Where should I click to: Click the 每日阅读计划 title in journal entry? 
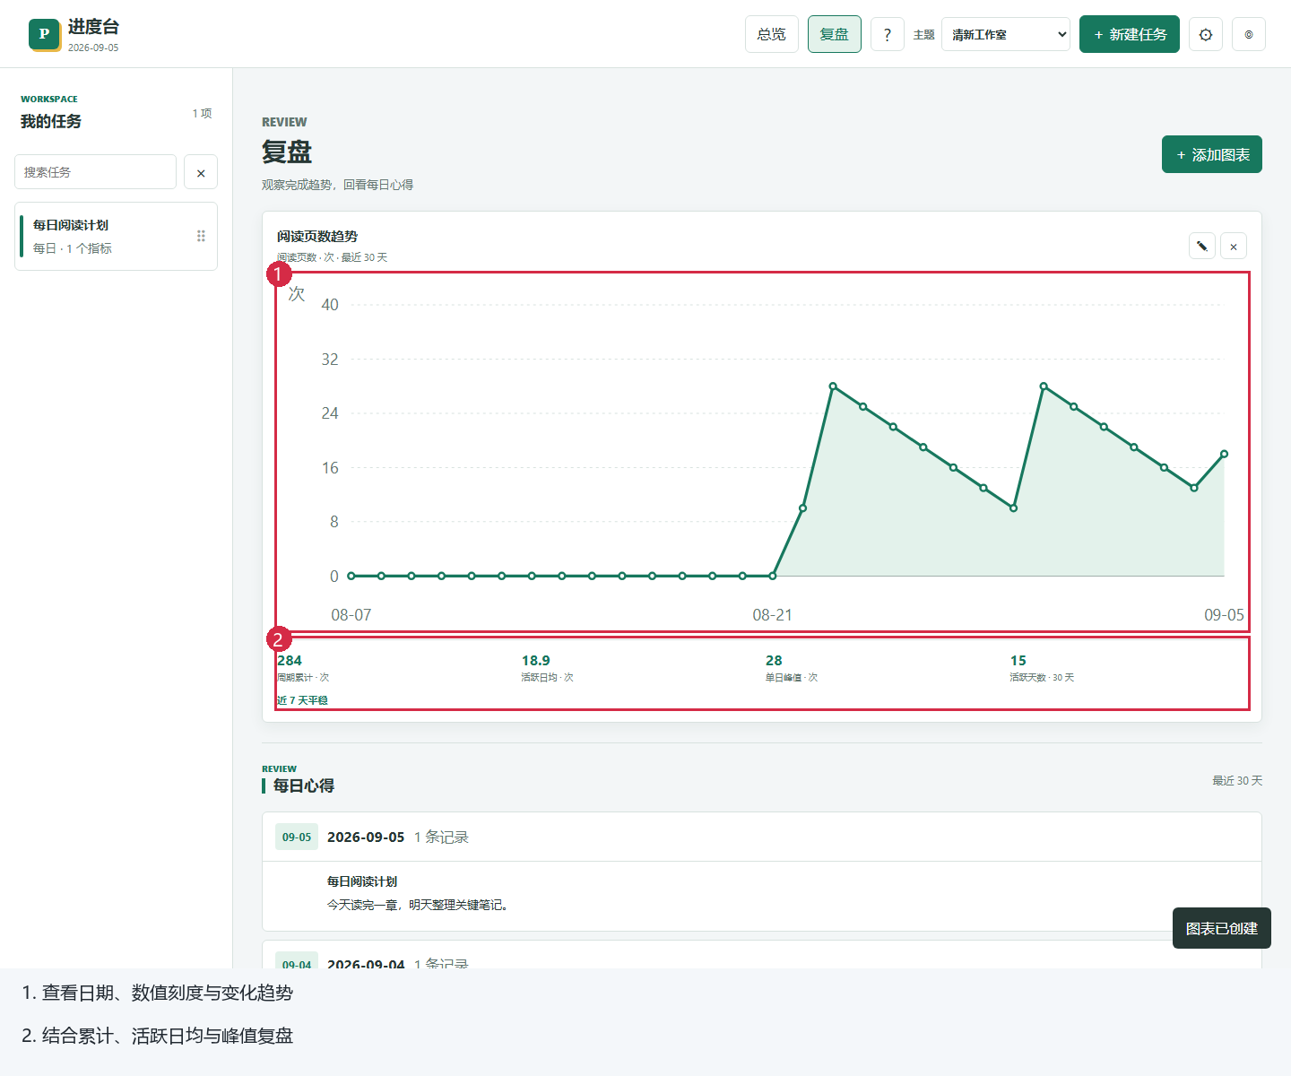point(362,881)
